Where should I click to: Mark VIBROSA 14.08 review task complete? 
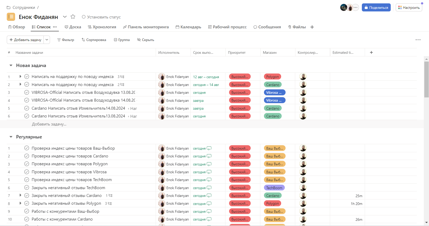[x=27, y=100]
